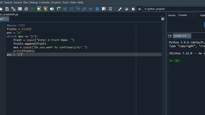Expand the Source Console dropdown
The height and width of the screenshot is (115, 205).
(186, 15)
